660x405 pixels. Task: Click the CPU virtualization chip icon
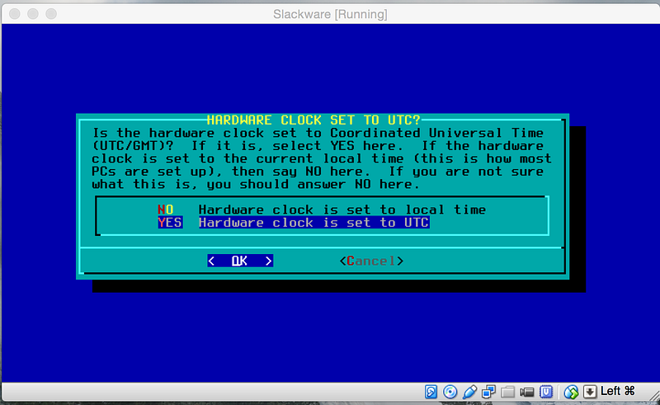[546, 392]
